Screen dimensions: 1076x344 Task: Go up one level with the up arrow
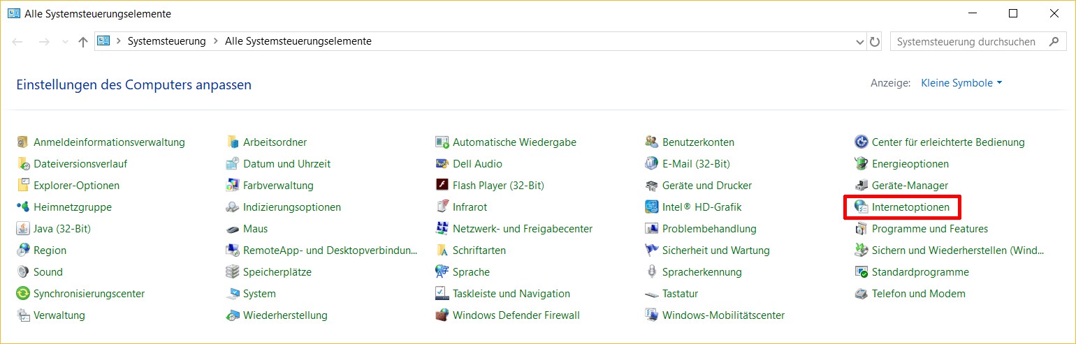coord(83,42)
